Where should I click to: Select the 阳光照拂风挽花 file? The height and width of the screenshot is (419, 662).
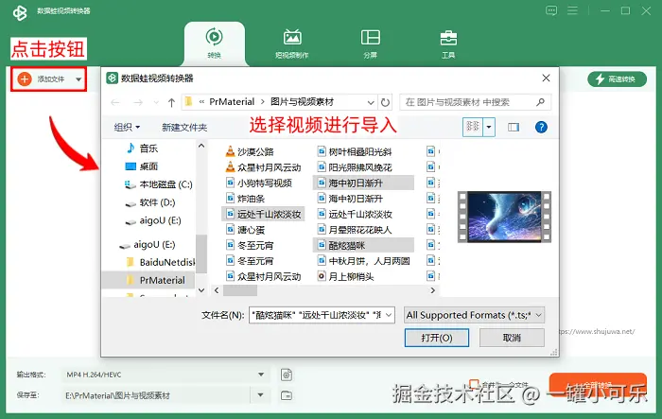click(x=355, y=167)
